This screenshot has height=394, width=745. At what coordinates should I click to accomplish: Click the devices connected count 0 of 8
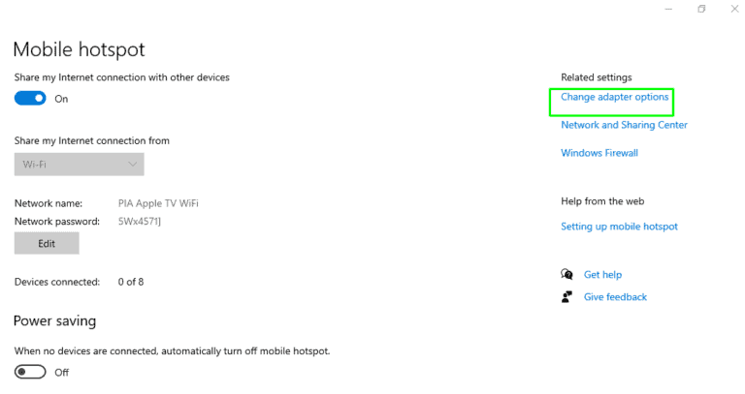(x=130, y=282)
